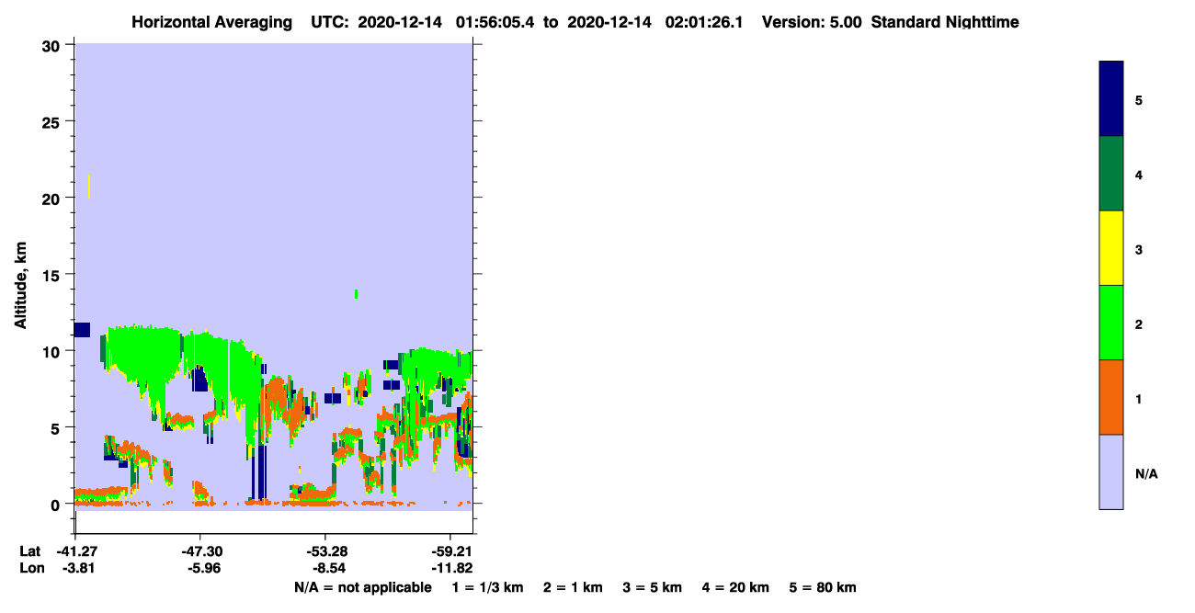The height and width of the screenshot is (613, 1195).
Task: Click the dark blue block at 11 km left edge
Action: click(82, 330)
